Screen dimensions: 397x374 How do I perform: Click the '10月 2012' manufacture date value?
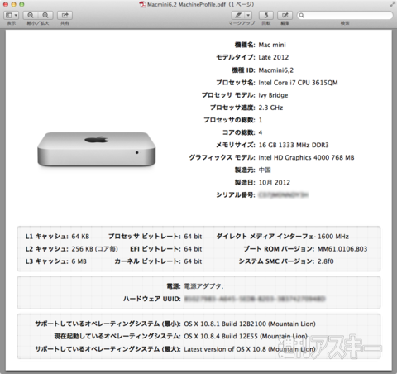(x=275, y=182)
